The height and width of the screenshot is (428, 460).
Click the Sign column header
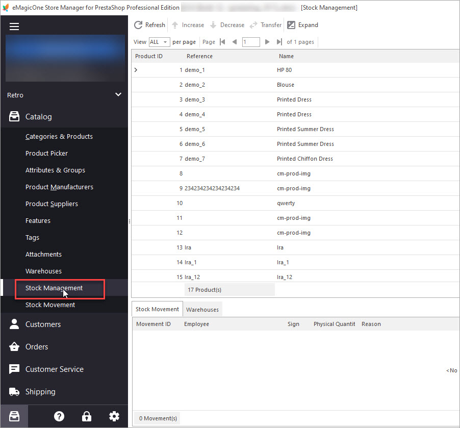293,324
